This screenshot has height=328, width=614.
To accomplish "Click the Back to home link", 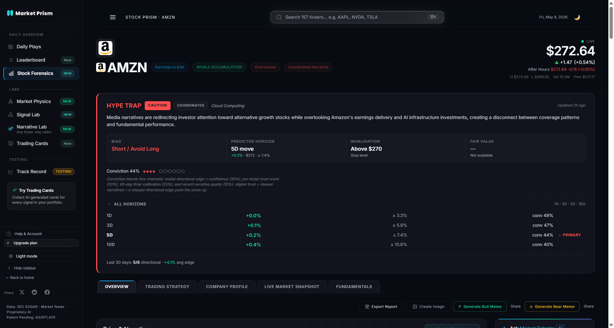I will click(x=20, y=278).
